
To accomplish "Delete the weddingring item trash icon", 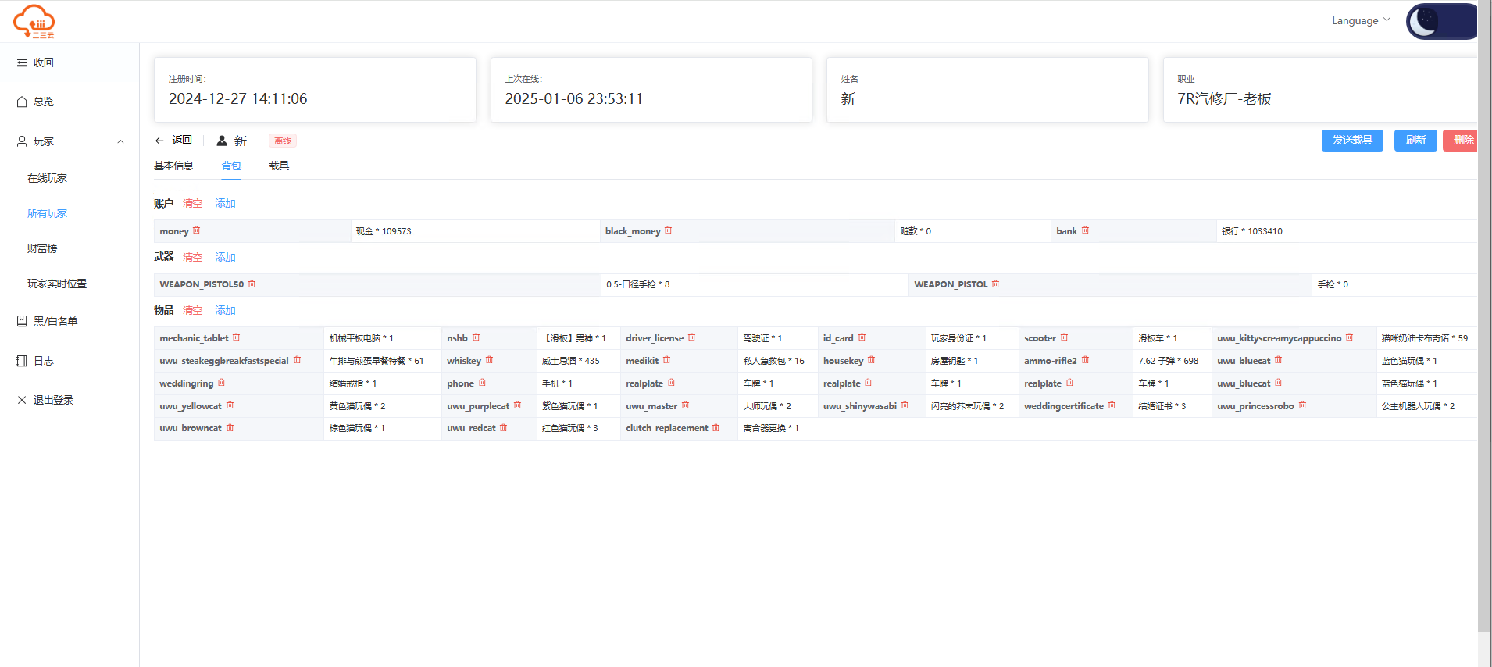I will [x=221, y=383].
